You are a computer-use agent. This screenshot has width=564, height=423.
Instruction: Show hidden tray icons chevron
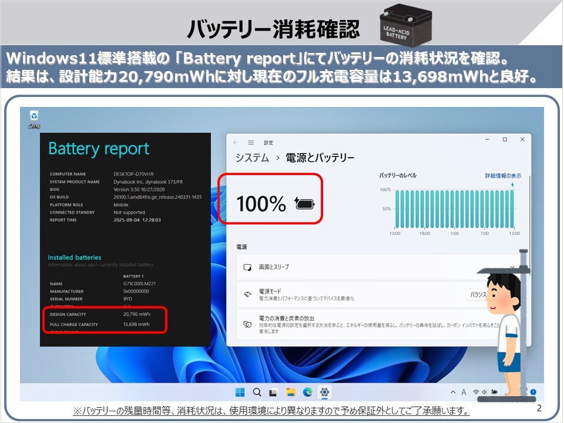click(x=453, y=392)
